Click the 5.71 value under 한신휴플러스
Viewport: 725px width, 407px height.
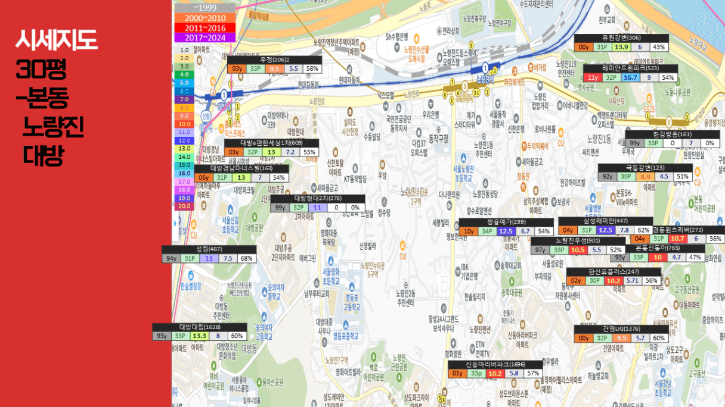[633, 280]
